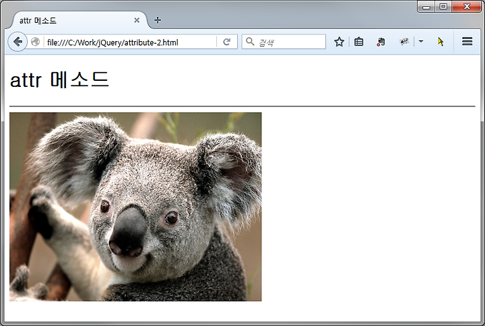Click the 'attr 메소드' page heading

(x=59, y=79)
